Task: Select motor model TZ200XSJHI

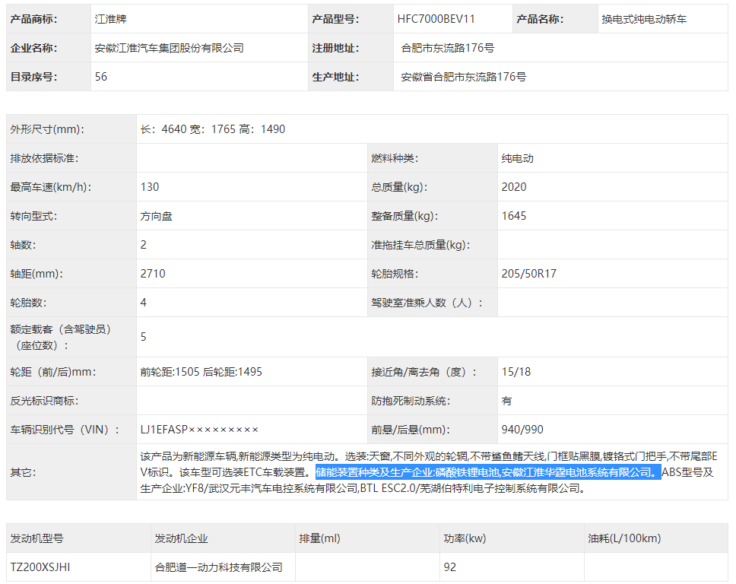Action: 40,567
